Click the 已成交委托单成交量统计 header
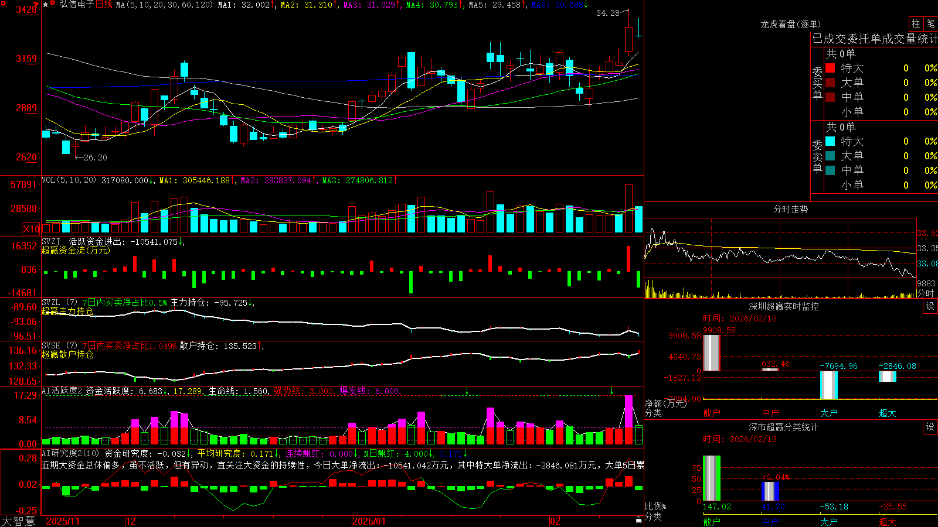This screenshot has height=527, width=938. pos(875,39)
